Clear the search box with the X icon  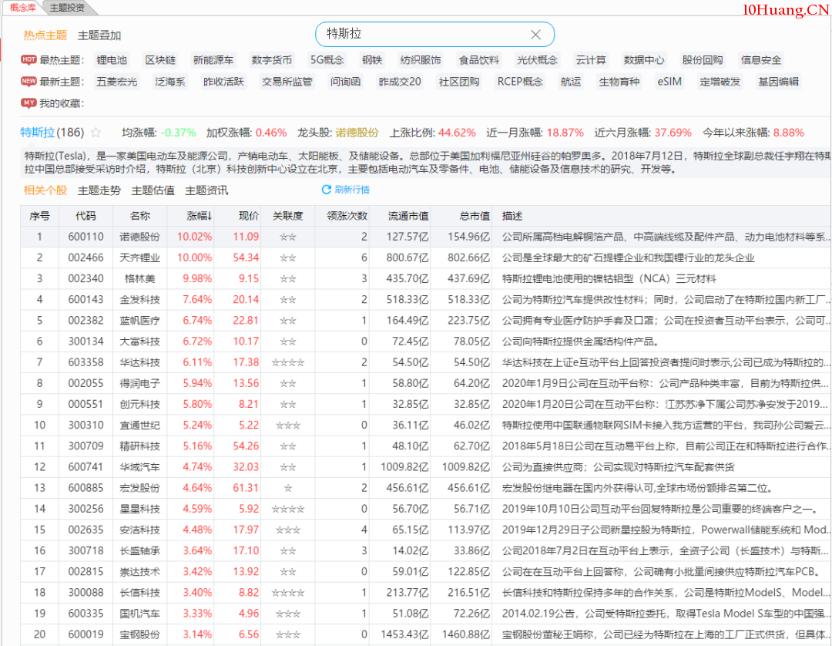tap(535, 35)
